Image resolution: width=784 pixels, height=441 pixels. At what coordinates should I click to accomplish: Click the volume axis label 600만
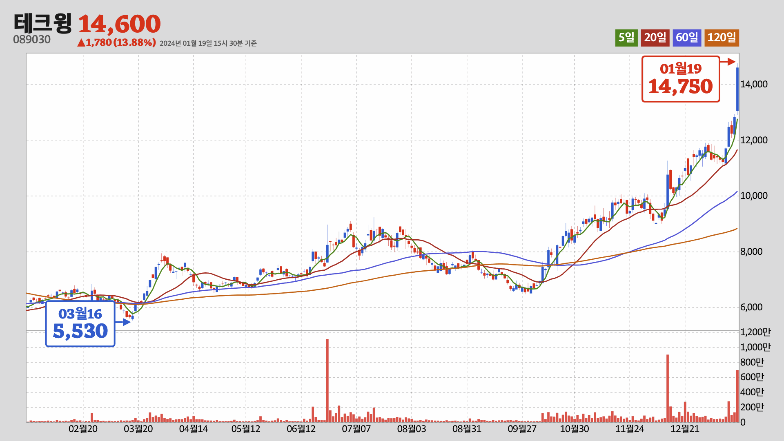752,377
